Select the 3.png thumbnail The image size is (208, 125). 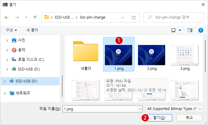point(185,55)
